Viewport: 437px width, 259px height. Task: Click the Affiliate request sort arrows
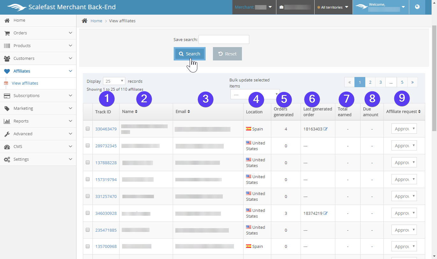[419, 112]
